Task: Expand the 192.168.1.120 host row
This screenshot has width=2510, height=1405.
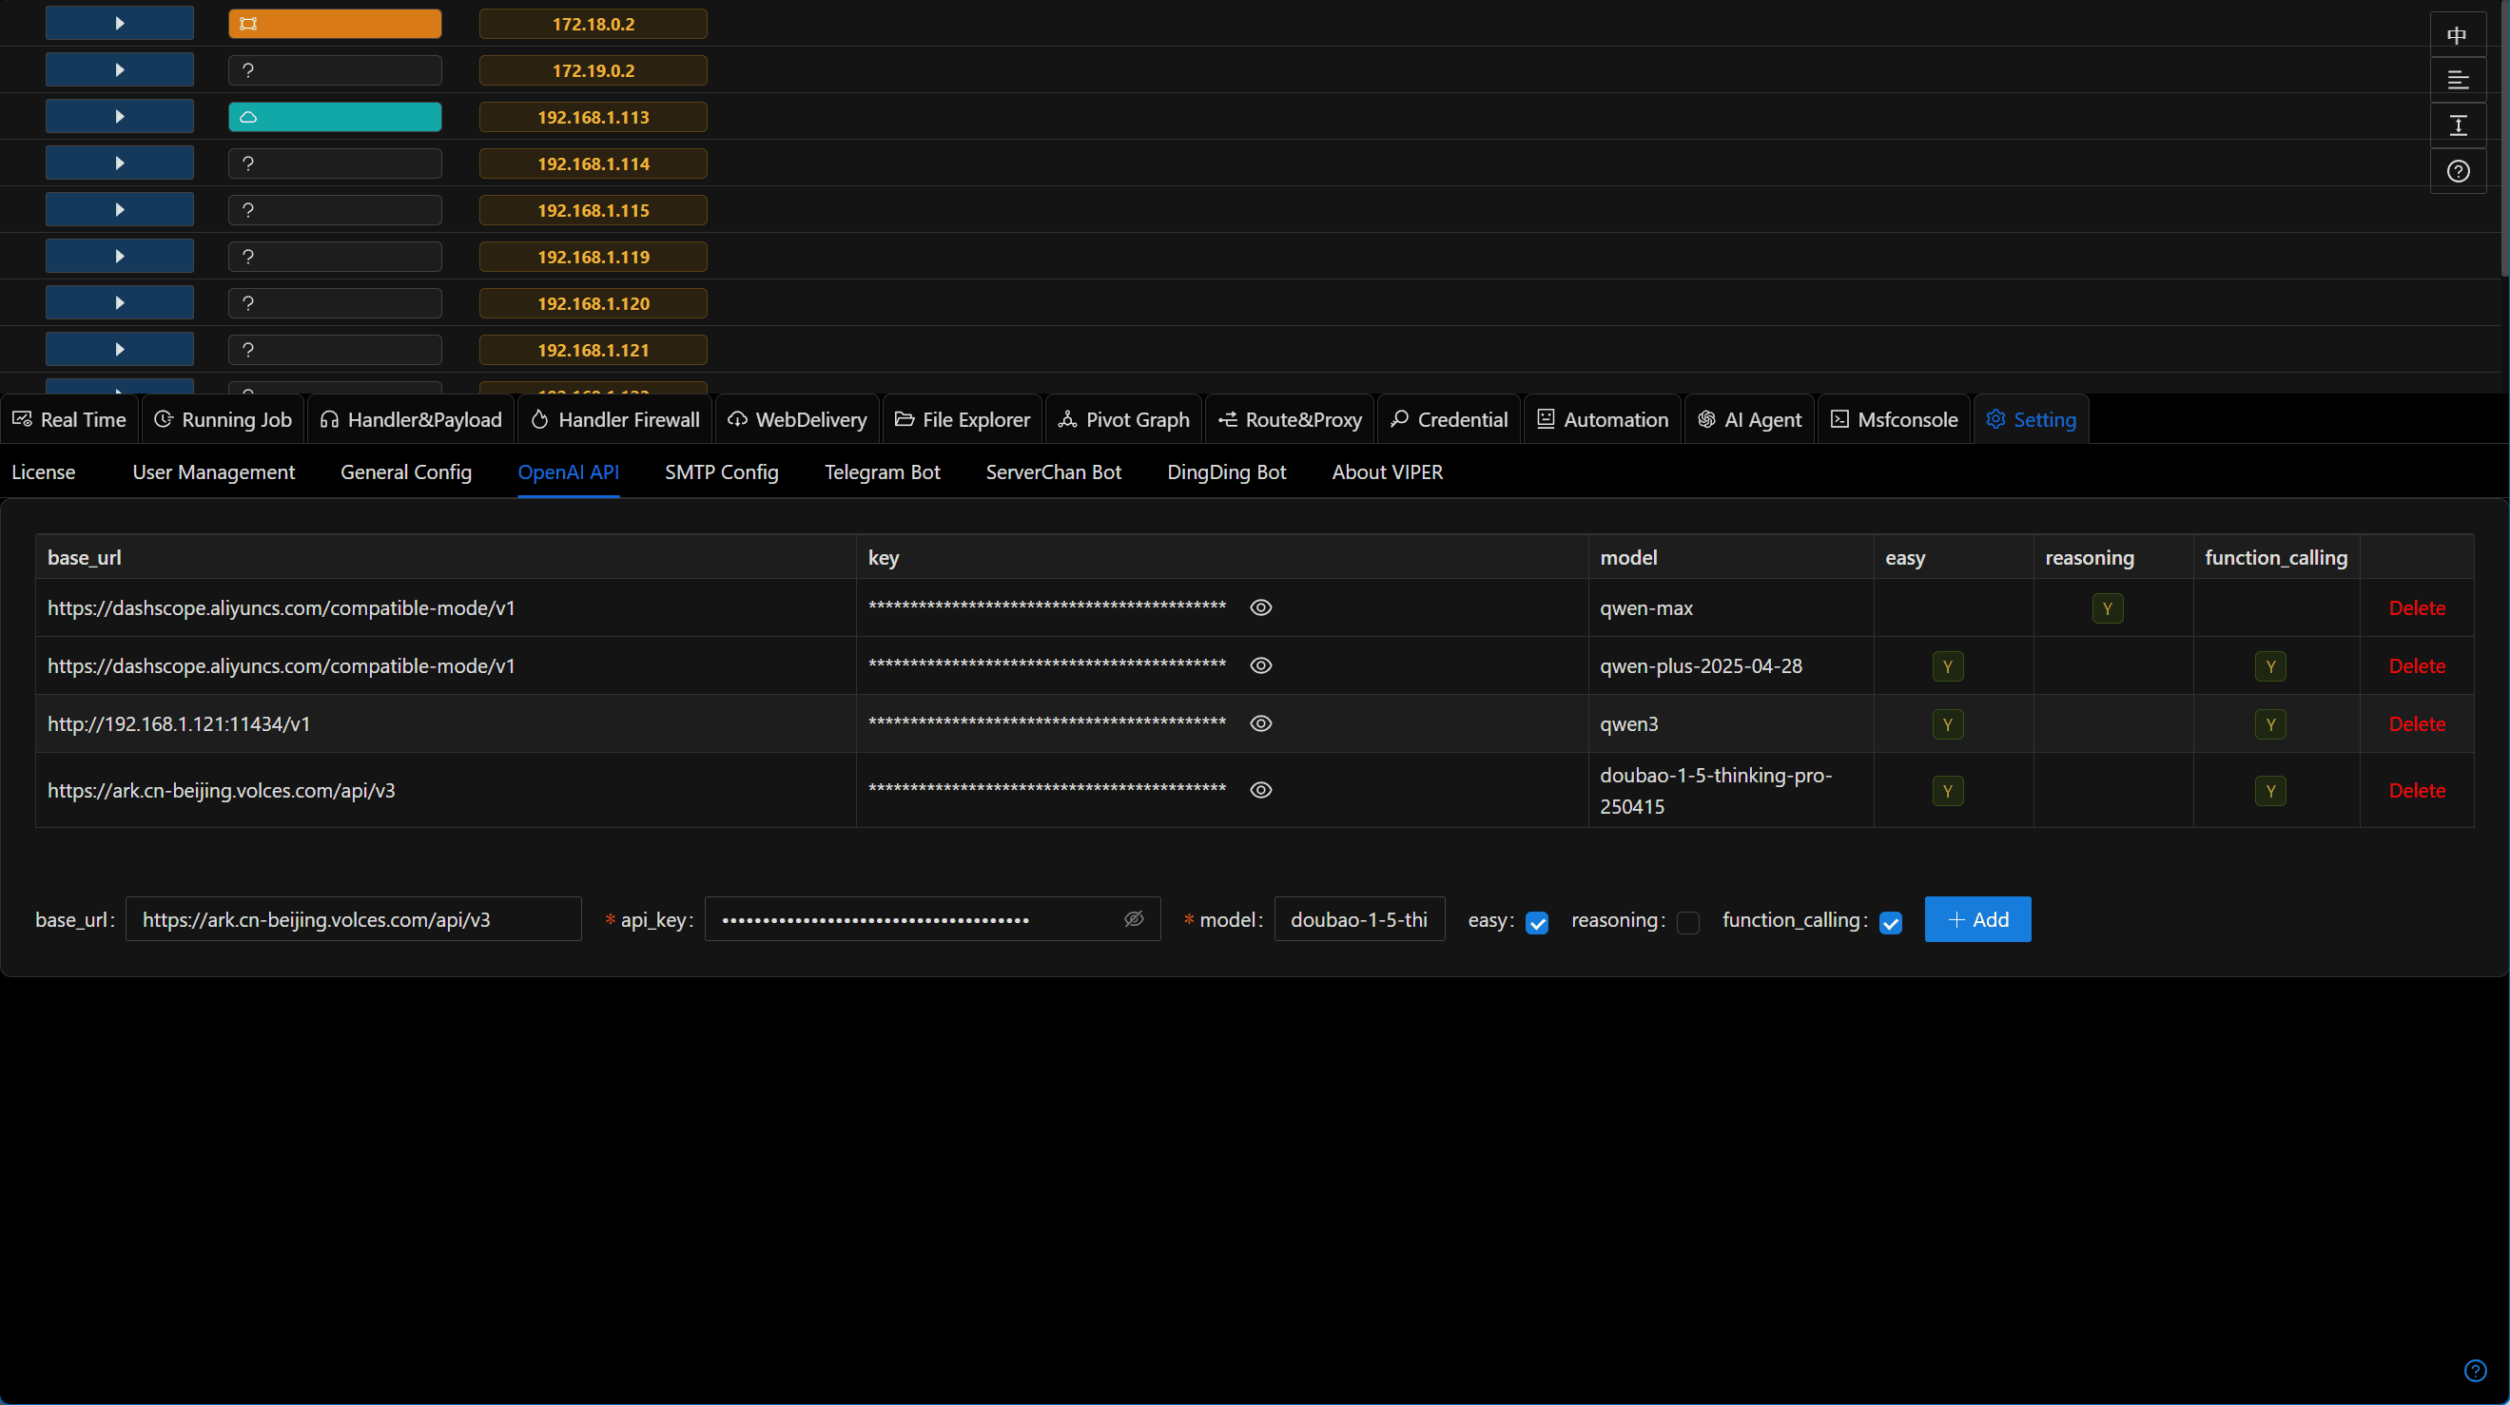Action: click(x=120, y=304)
